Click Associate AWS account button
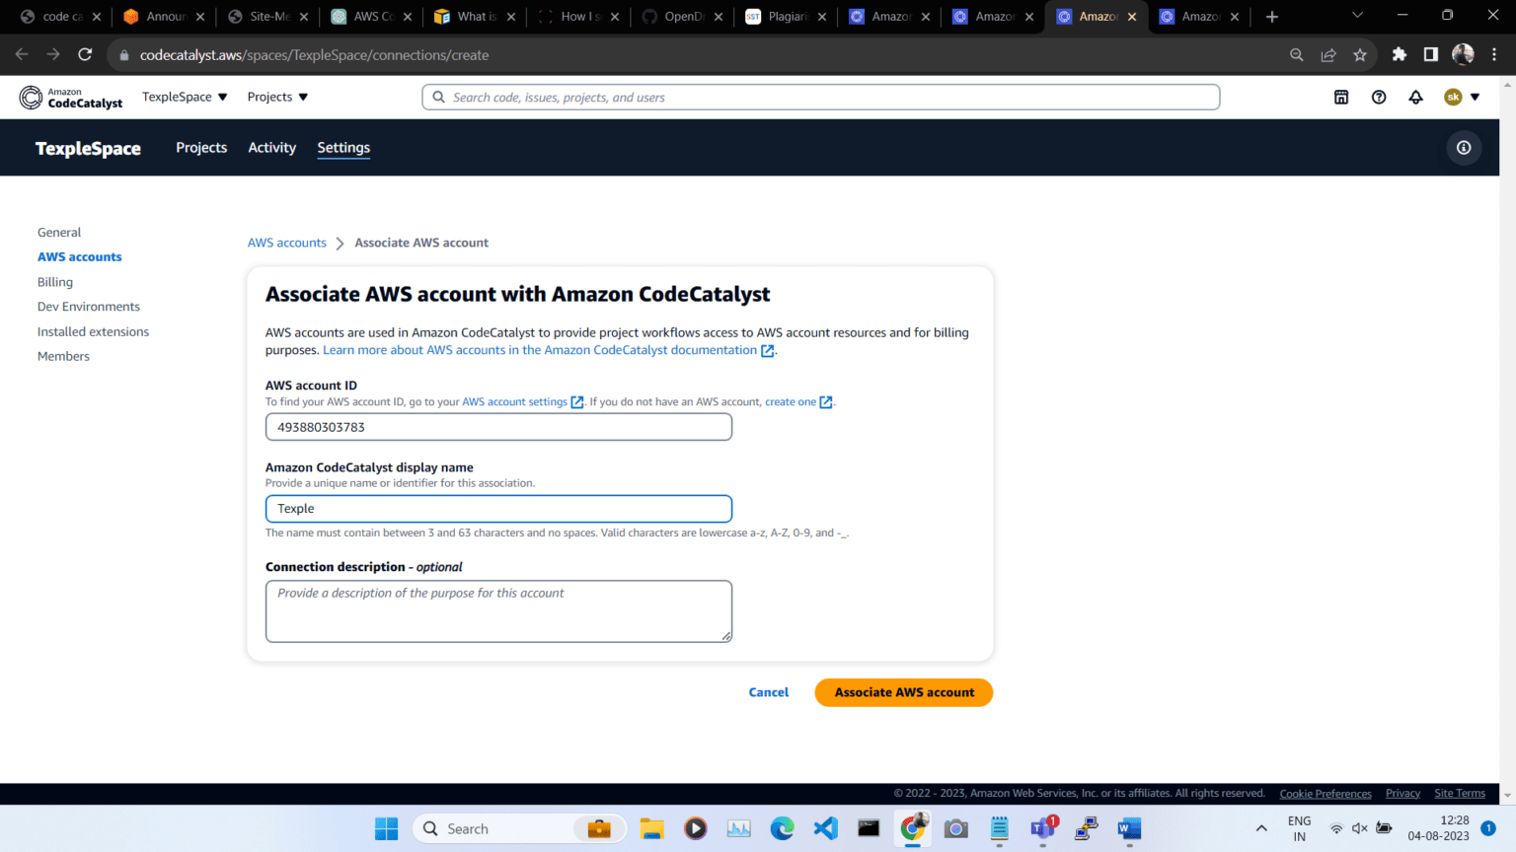The height and width of the screenshot is (852, 1516). pyautogui.click(x=903, y=692)
